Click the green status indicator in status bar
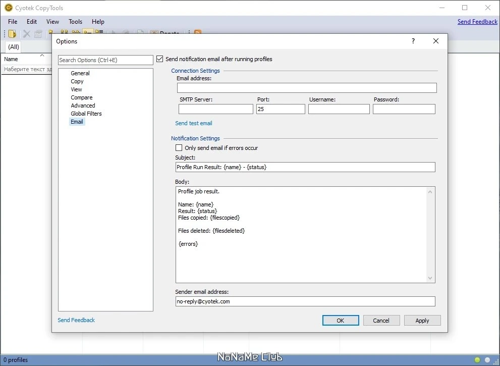Screen dimensions: 500x366 pos(477,360)
